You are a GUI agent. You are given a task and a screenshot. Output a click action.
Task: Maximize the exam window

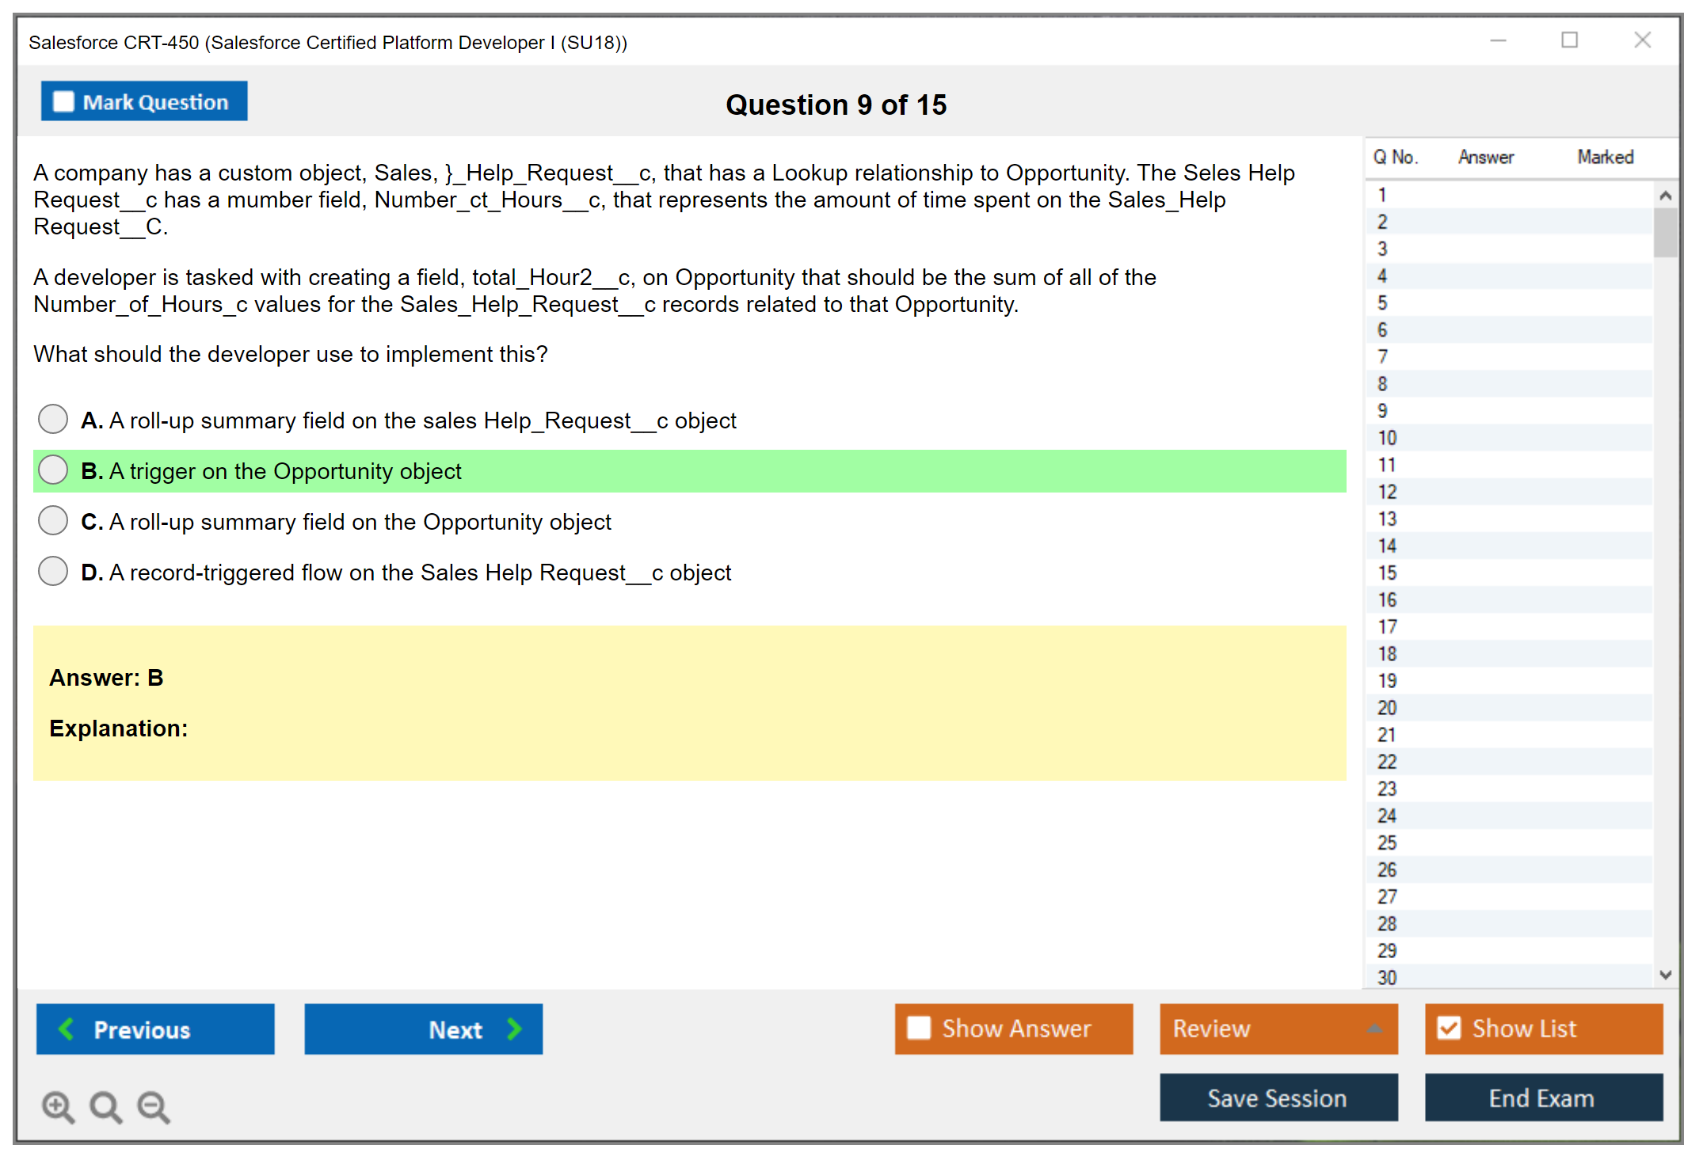tap(1569, 40)
